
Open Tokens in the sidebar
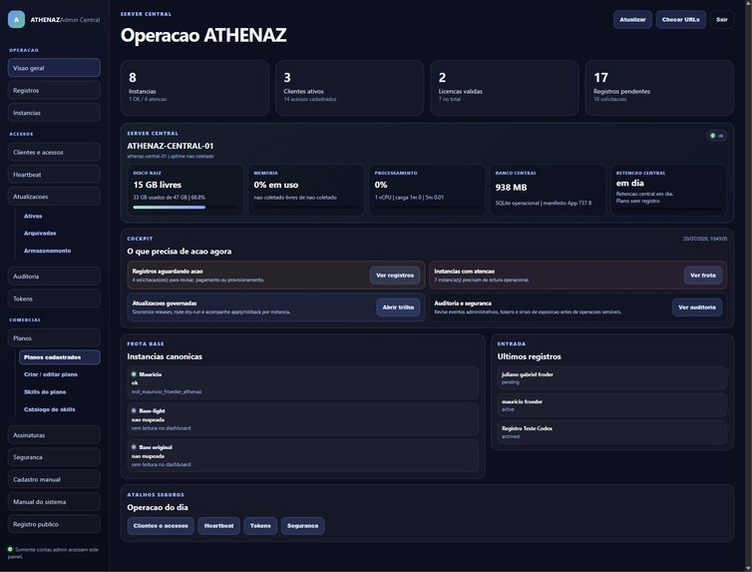point(54,298)
